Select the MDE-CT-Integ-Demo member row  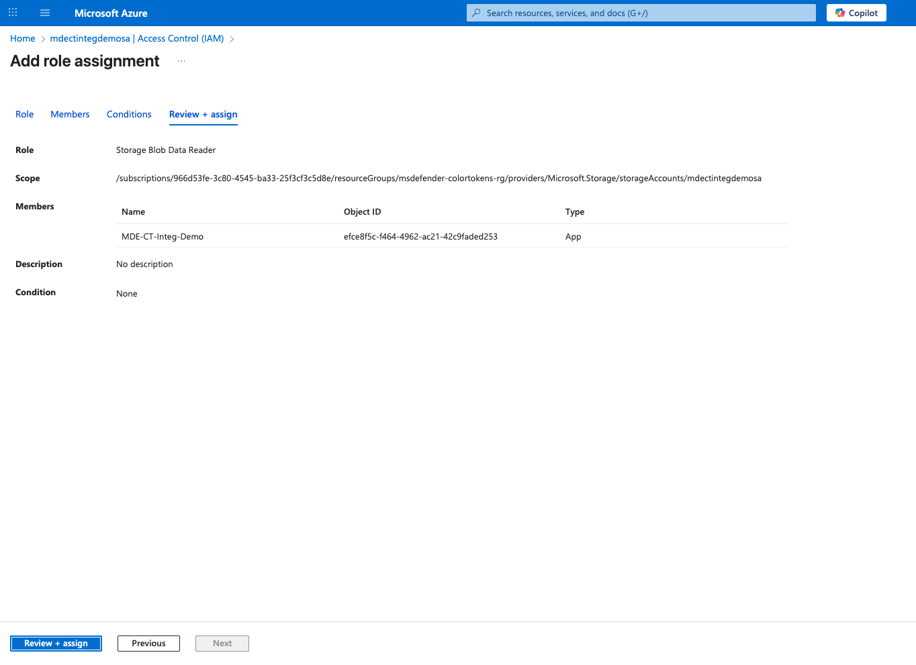point(163,236)
